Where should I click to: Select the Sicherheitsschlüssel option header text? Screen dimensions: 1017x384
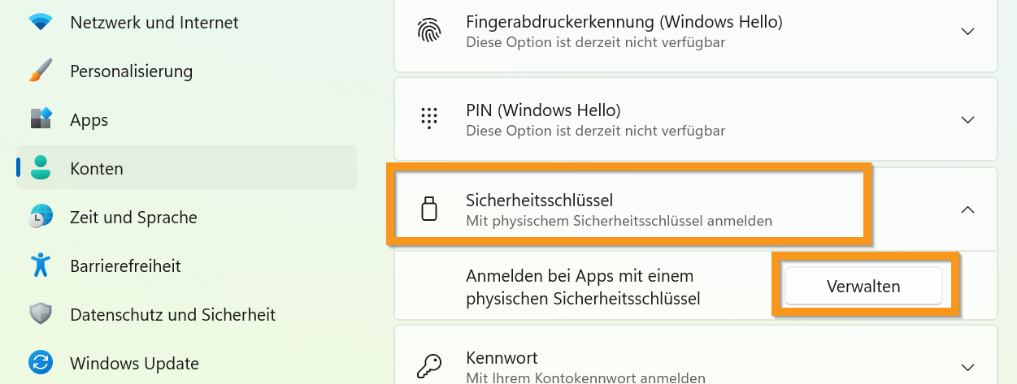point(539,199)
